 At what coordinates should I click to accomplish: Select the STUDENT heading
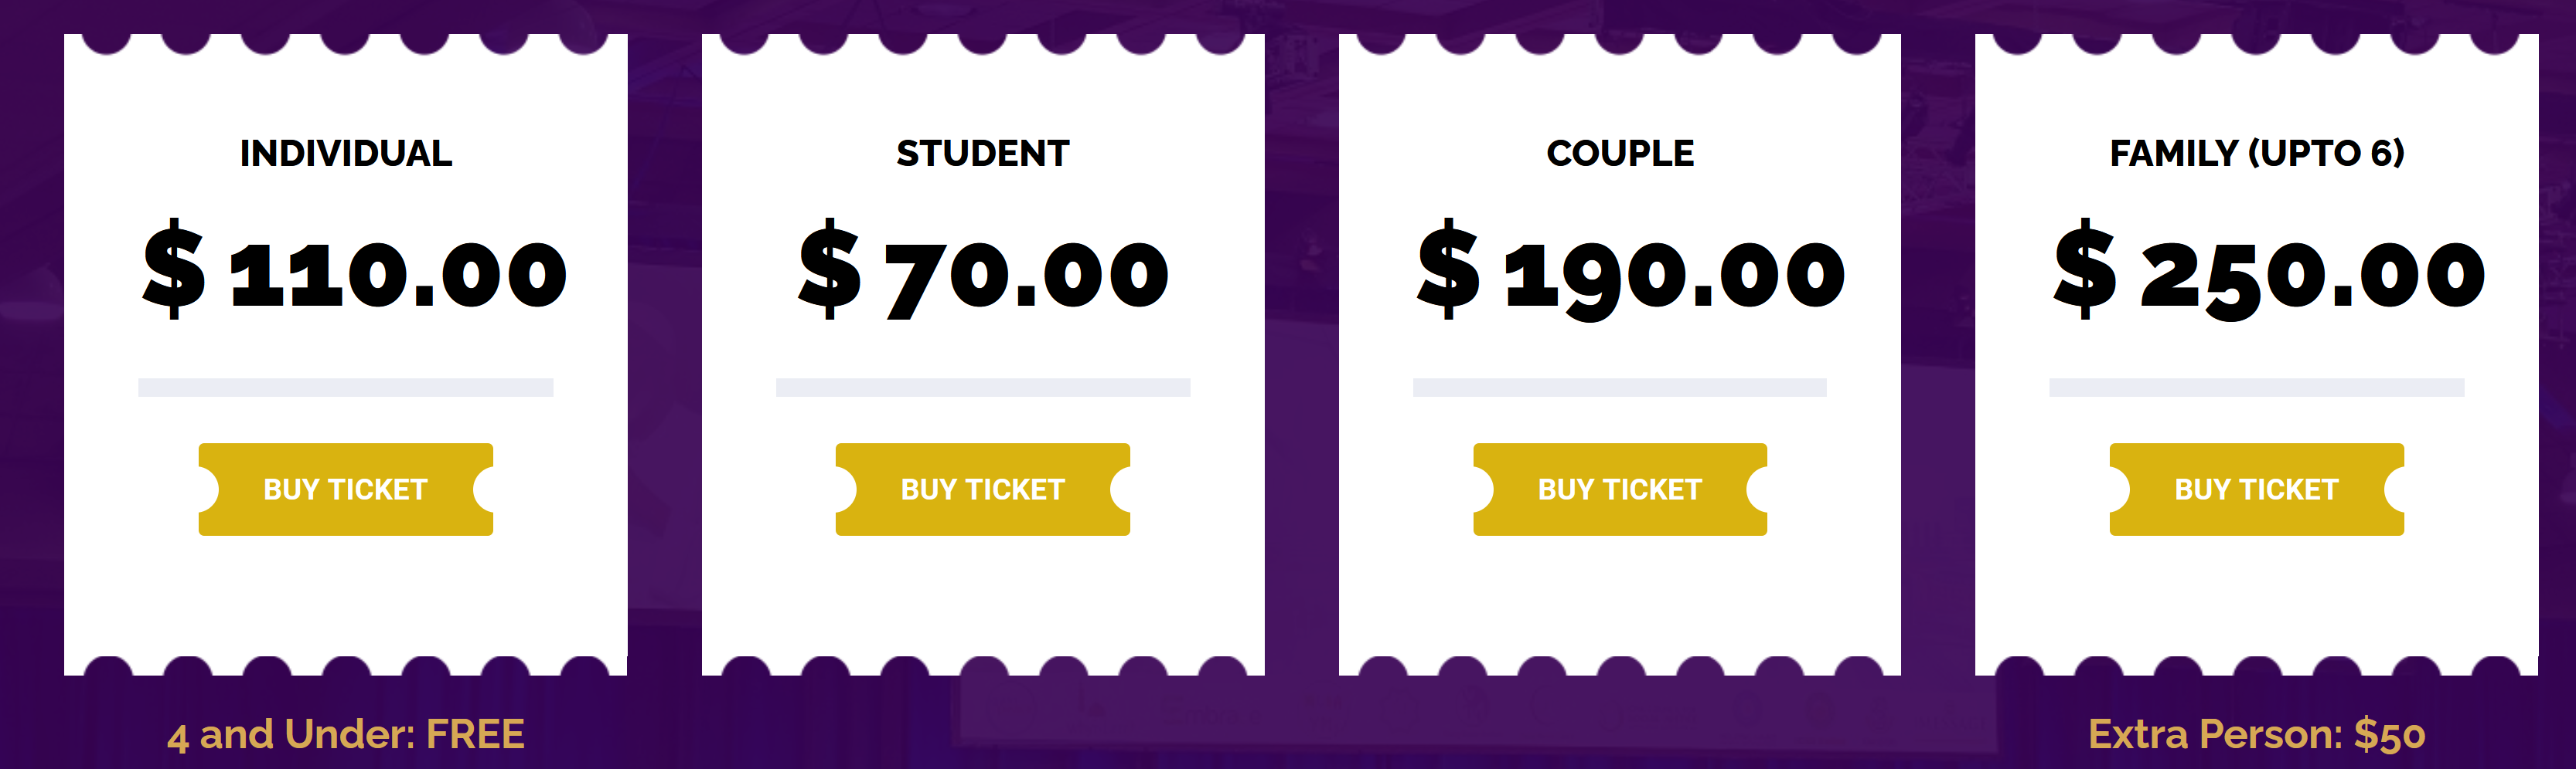click(x=982, y=153)
